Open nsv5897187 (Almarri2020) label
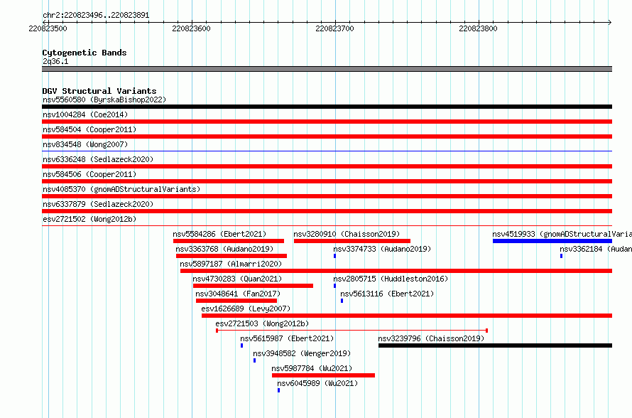 [231, 264]
